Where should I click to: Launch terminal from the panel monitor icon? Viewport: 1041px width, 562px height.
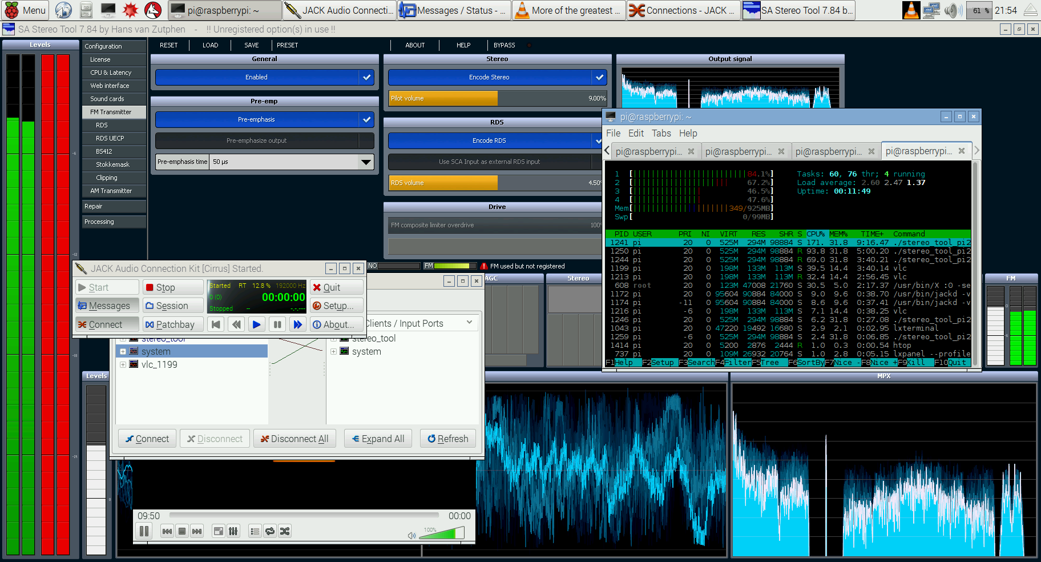(108, 10)
